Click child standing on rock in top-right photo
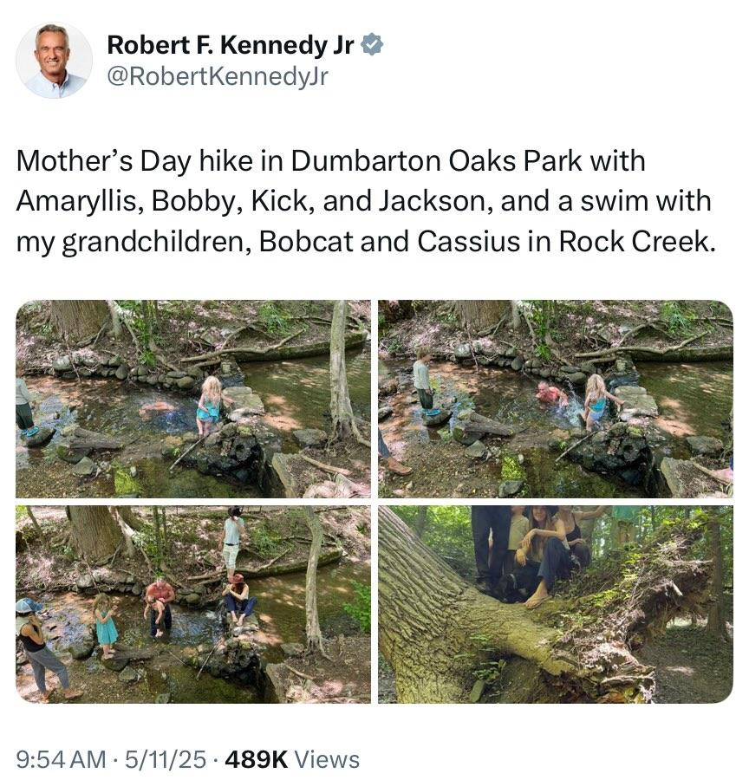 pyautogui.click(x=424, y=381)
